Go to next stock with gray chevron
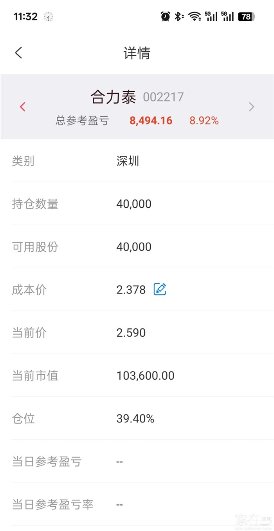This screenshot has height=531, width=274. (252, 107)
